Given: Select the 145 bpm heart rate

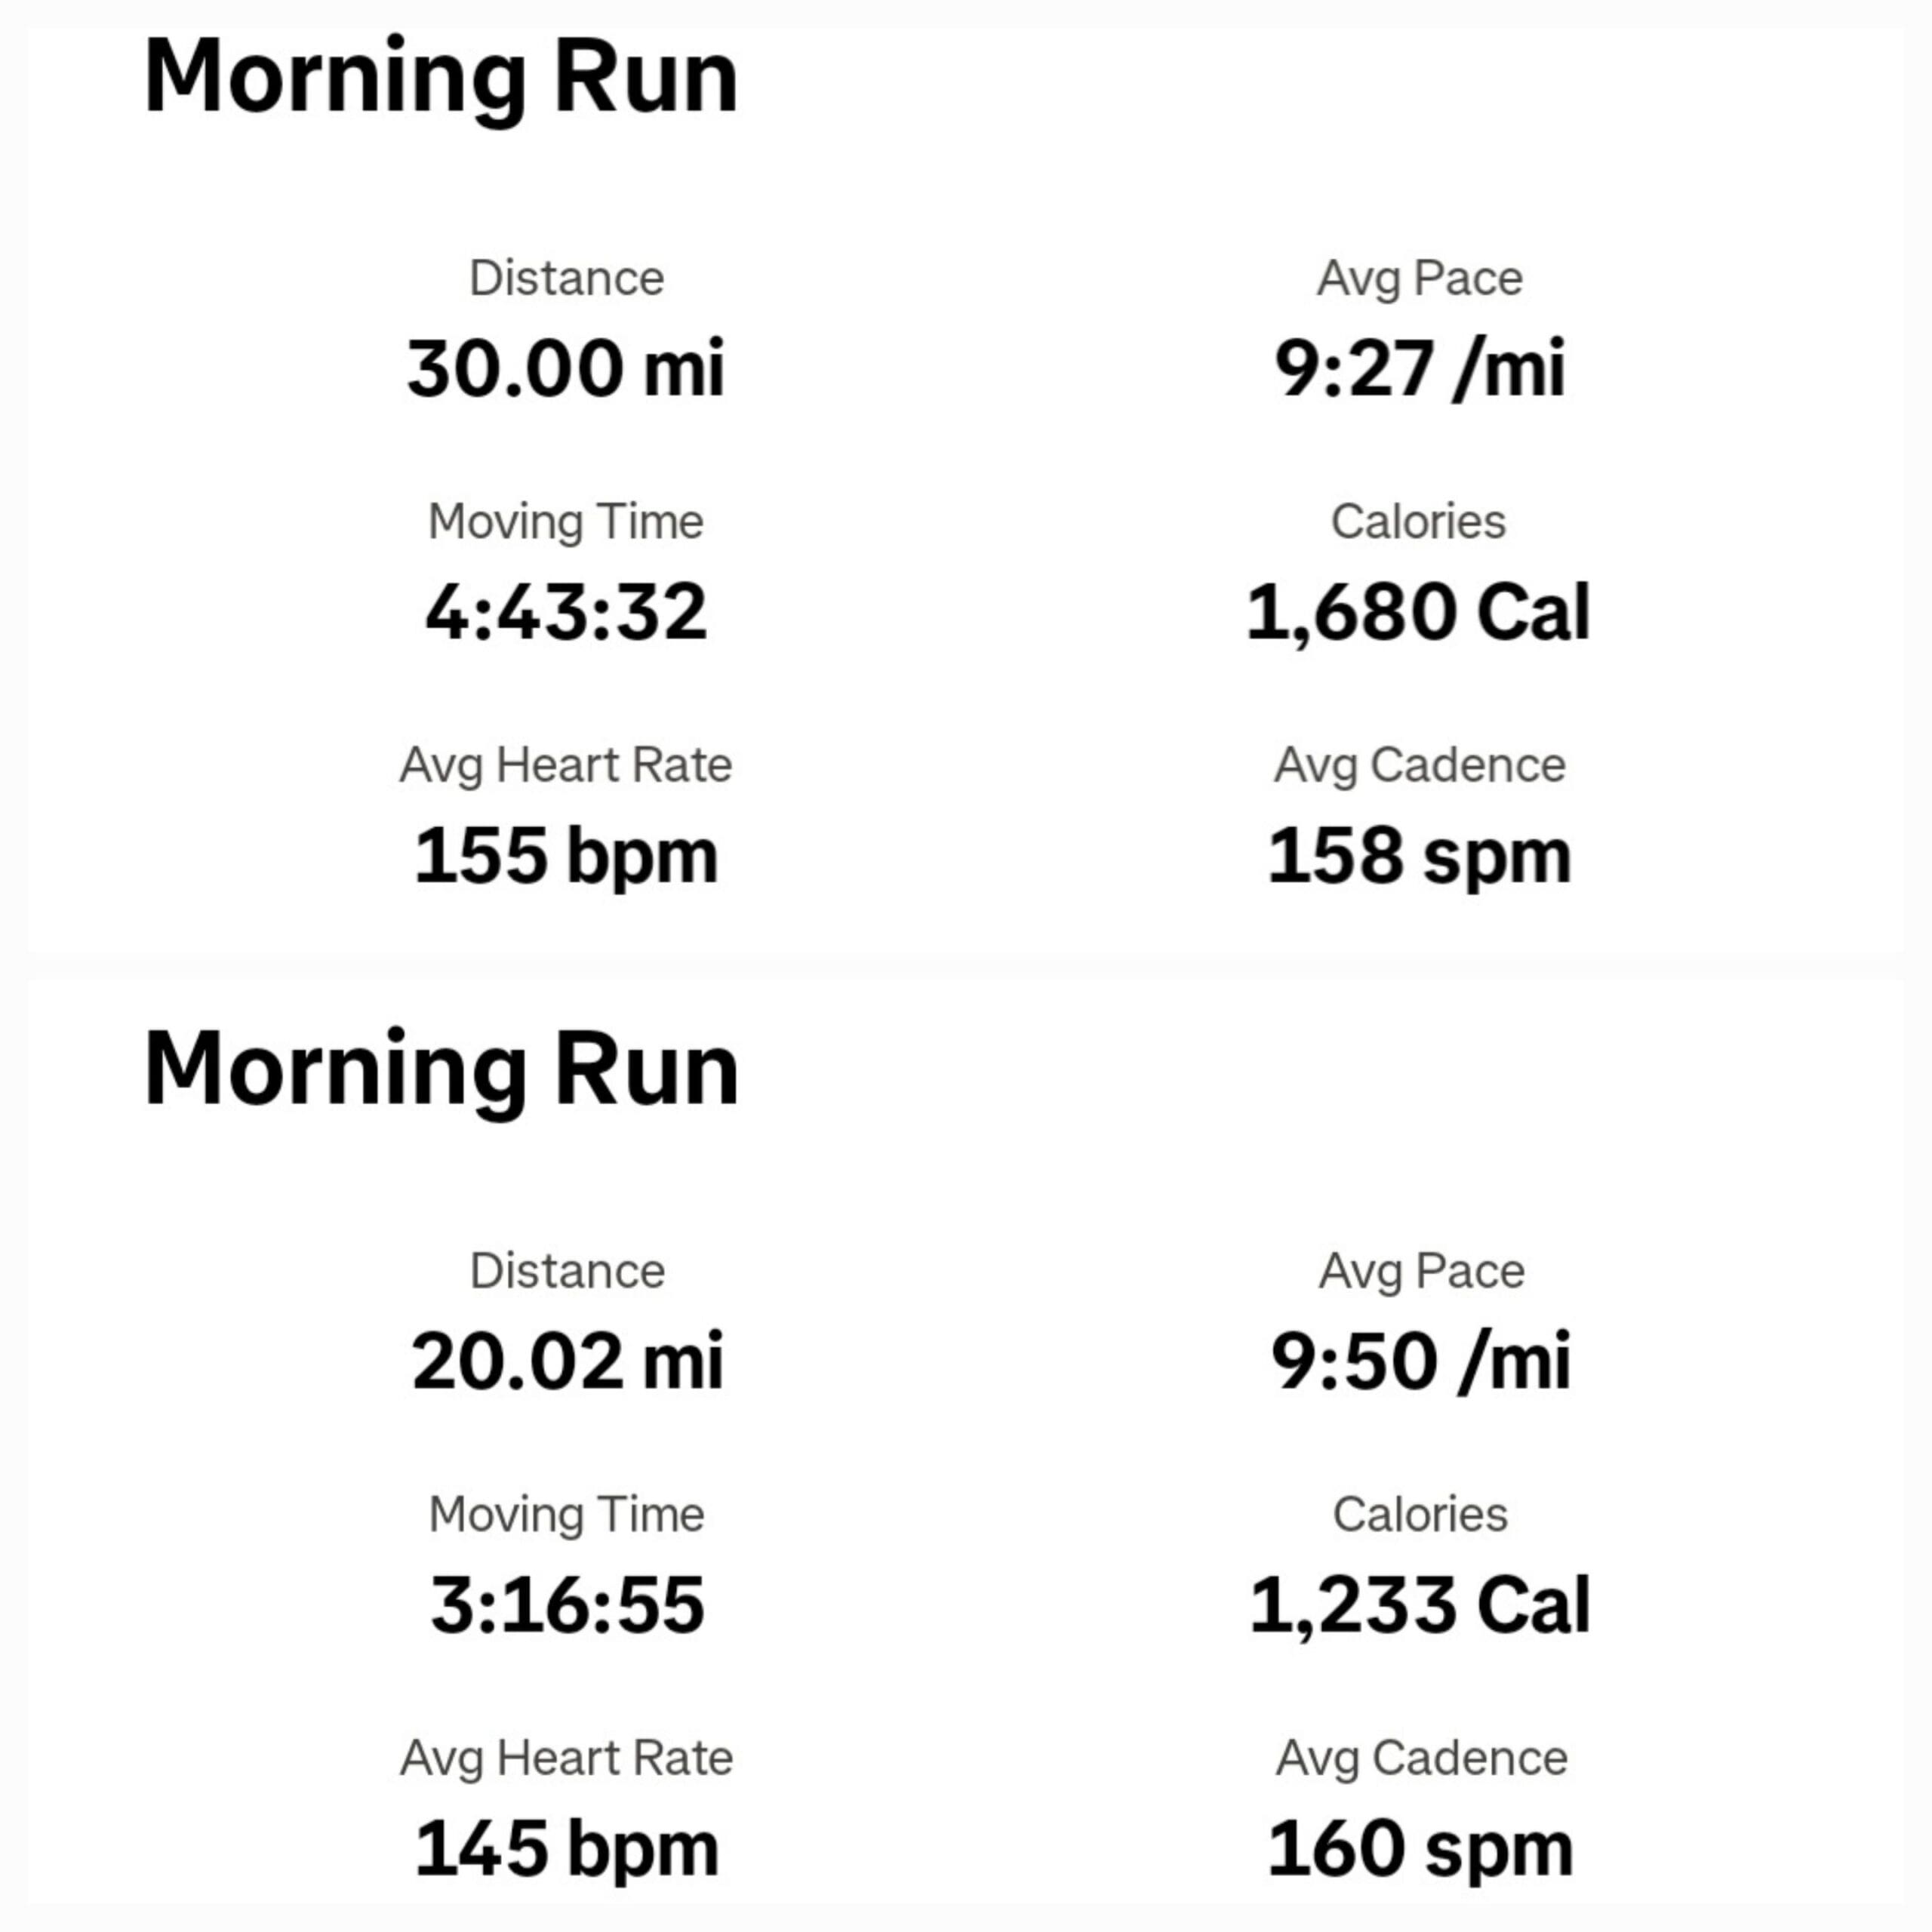Looking at the screenshot, I should [567, 1849].
